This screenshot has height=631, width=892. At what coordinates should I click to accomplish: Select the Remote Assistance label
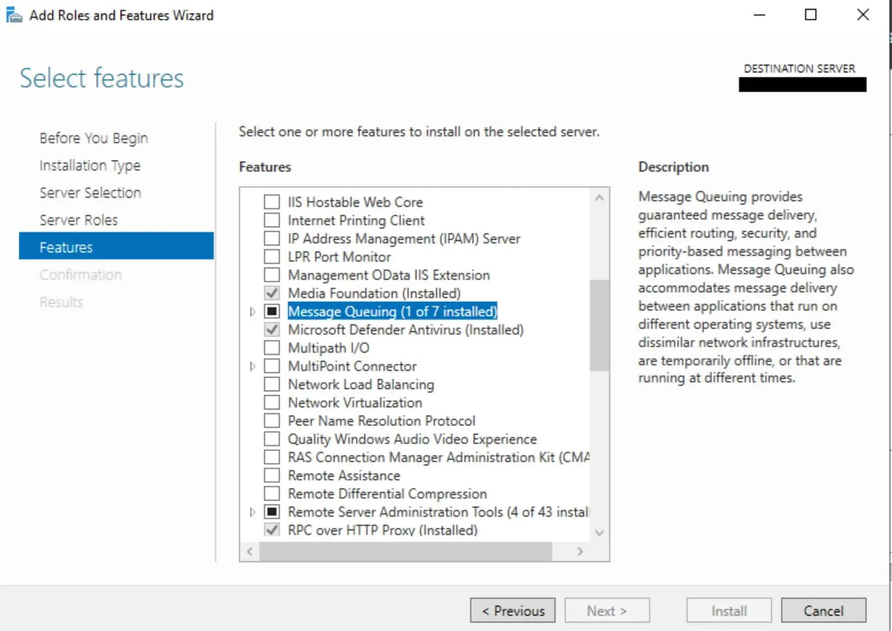tap(344, 476)
